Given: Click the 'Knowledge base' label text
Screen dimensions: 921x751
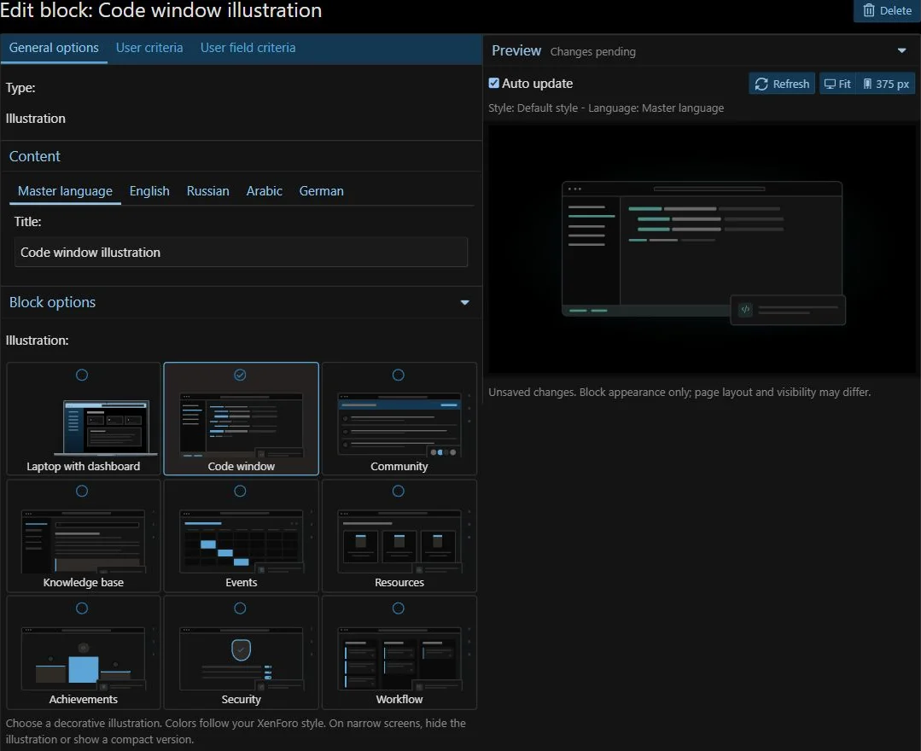Looking at the screenshot, I should 84,583.
